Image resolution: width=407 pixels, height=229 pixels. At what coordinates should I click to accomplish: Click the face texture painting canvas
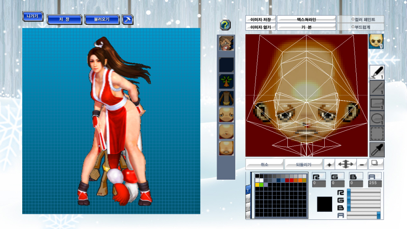coord(306,95)
